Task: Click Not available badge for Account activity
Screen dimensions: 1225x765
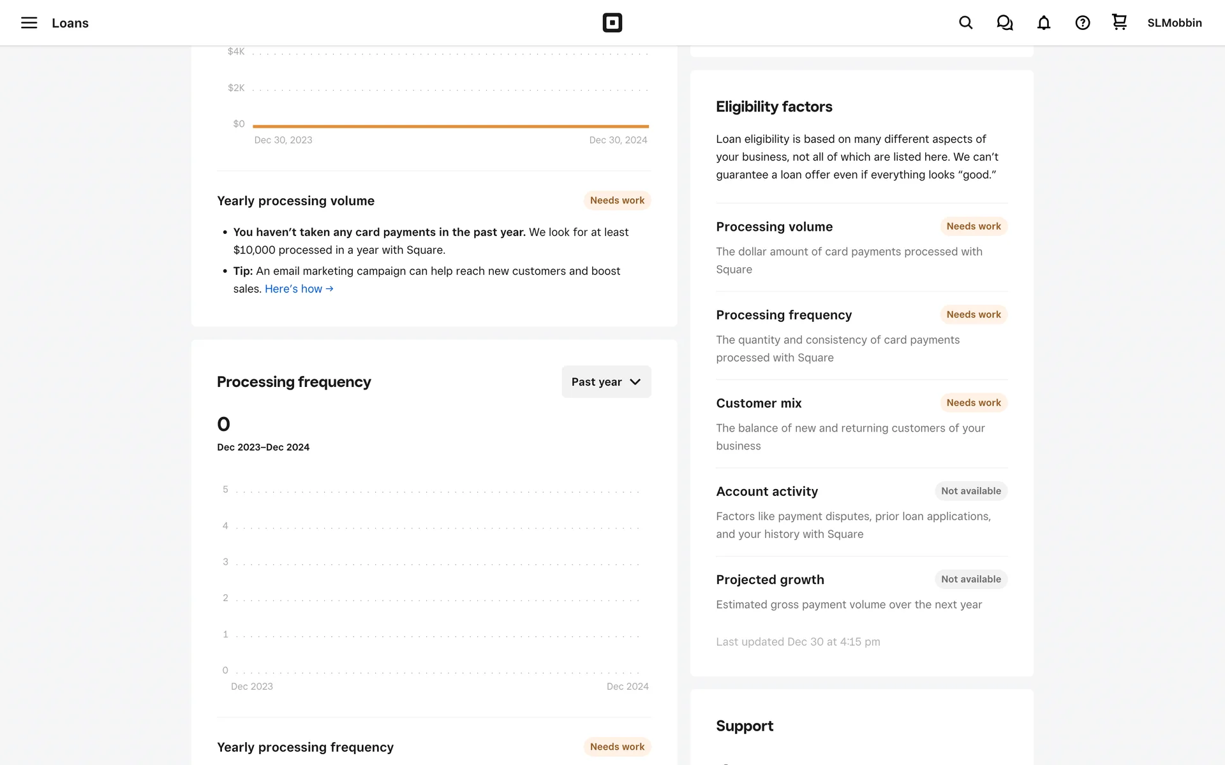Action: [x=970, y=491]
